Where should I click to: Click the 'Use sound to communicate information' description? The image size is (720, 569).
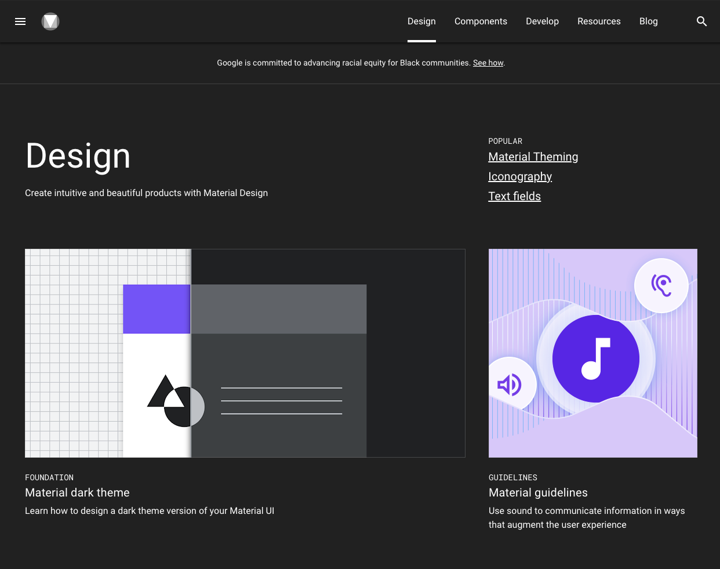pyautogui.click(x=587, y=518)
